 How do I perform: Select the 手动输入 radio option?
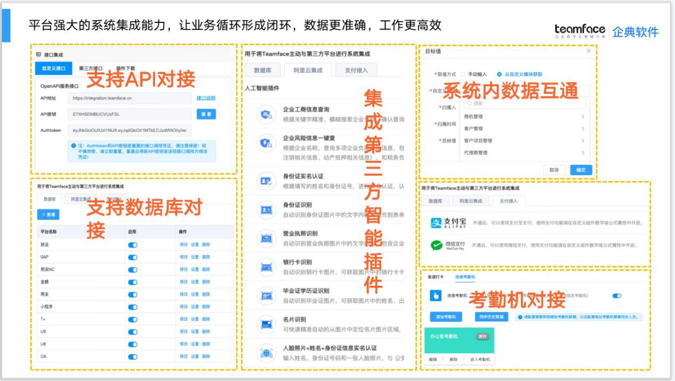tap(463, 74)
